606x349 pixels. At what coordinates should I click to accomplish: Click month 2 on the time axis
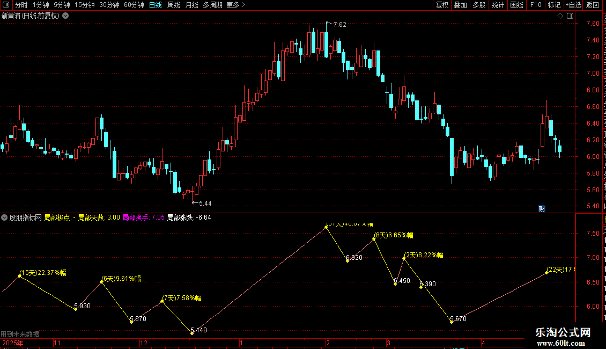[328, 343]
